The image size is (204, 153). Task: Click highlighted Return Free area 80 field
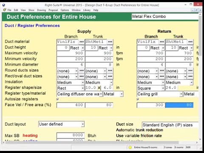tap(179, 105)
